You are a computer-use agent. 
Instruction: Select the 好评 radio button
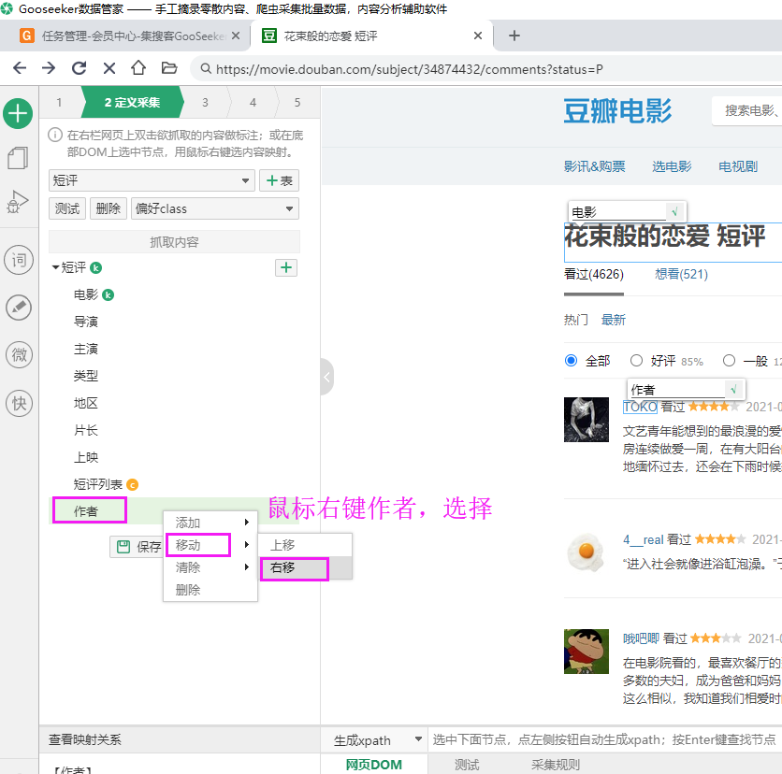636,360
